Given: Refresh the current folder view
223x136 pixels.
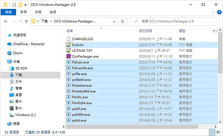Looking at the screenshot, I should (x=123, y=22).
